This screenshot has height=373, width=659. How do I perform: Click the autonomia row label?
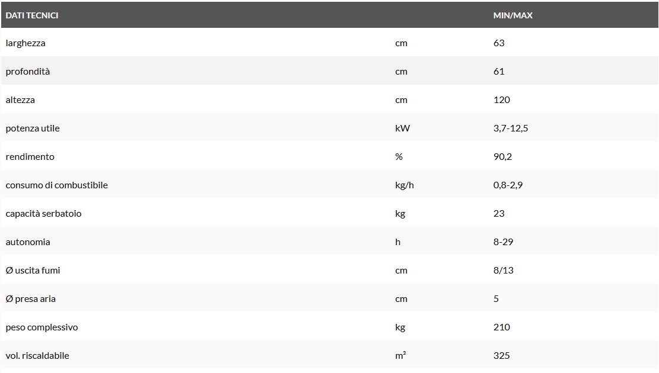coord(28,242)
